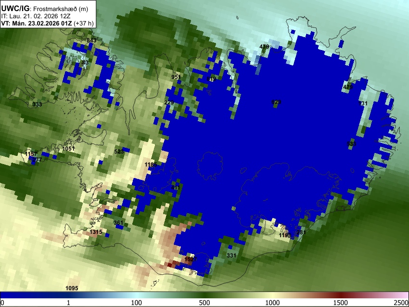
Task: Click the map value '331'
Action: [x=231, y=256]
